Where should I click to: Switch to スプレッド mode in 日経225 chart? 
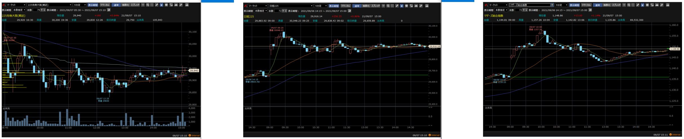point(375,6)
